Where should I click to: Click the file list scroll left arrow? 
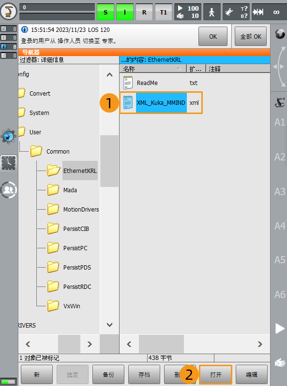129,344
